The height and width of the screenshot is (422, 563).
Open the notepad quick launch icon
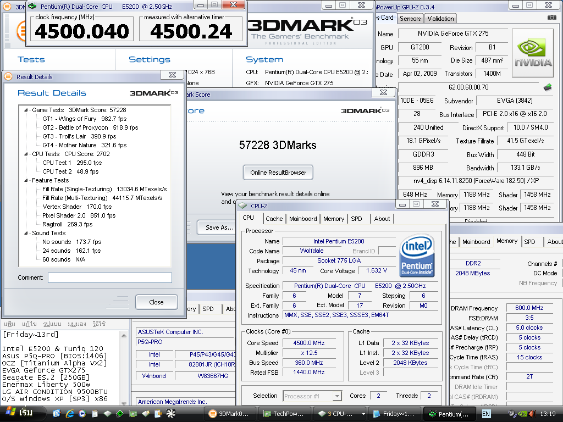tap(95, 414)
